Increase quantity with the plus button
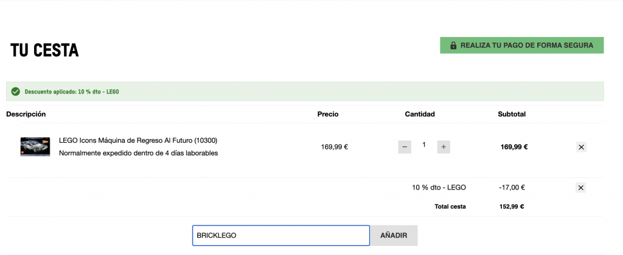623x255 pixels. [444, 147]
